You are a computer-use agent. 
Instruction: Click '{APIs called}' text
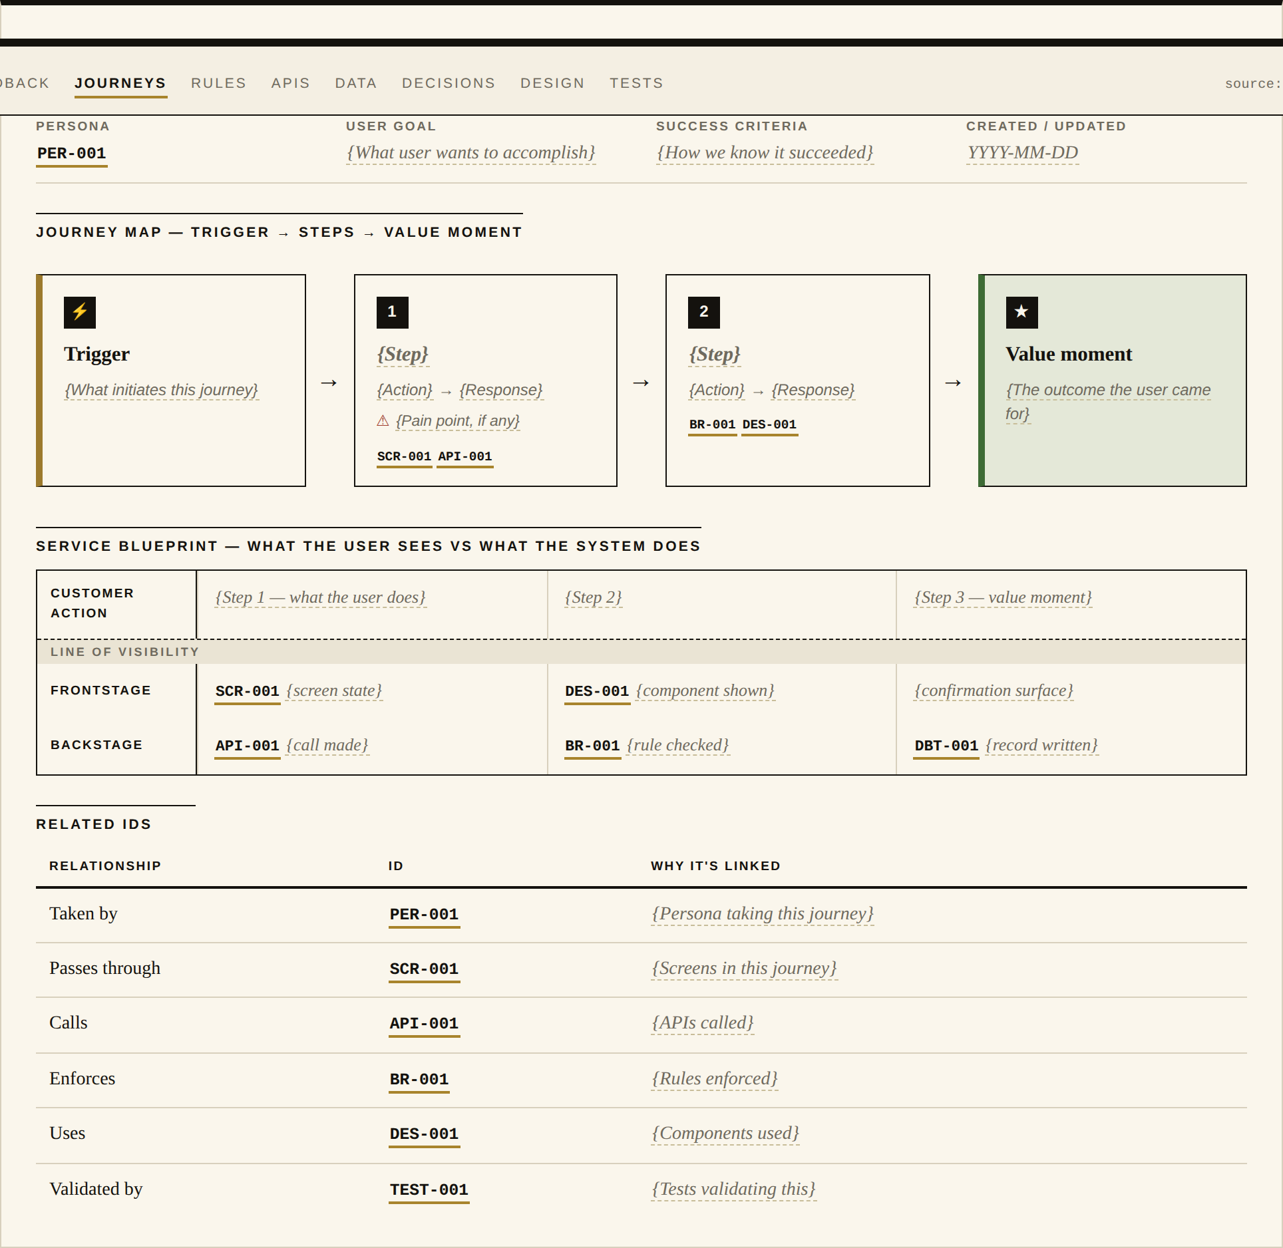click(x=703, y=1023)
